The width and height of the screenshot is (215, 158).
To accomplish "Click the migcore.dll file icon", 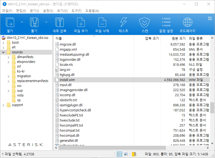I will (57, 44).
